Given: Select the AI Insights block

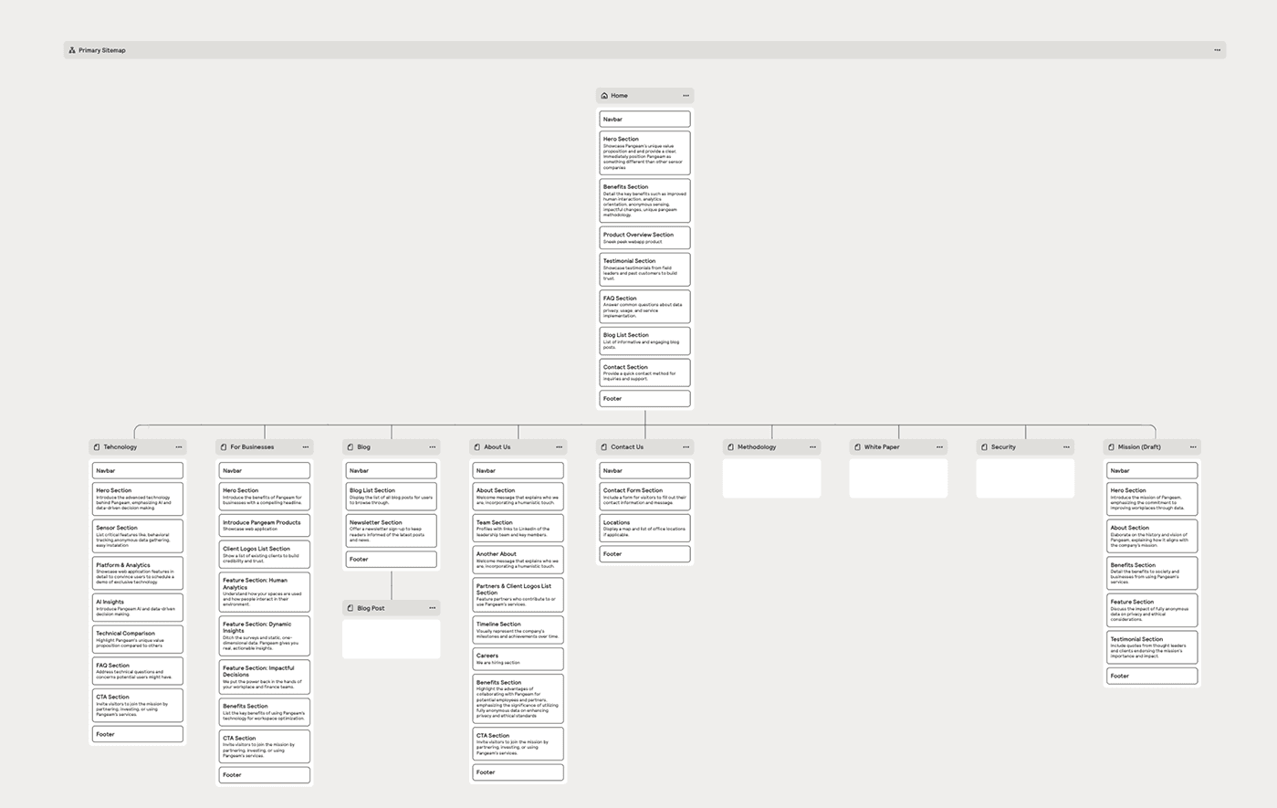Looking at the screenshot, I should [x=138, y=607].
